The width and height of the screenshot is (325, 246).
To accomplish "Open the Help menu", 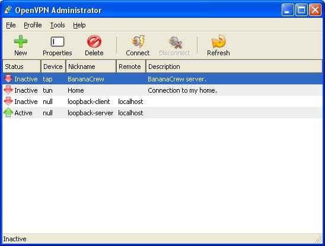I will (x=79, y=25).
